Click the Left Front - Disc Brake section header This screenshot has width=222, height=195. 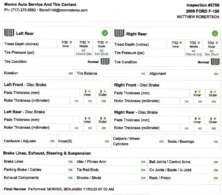[25, 85]
